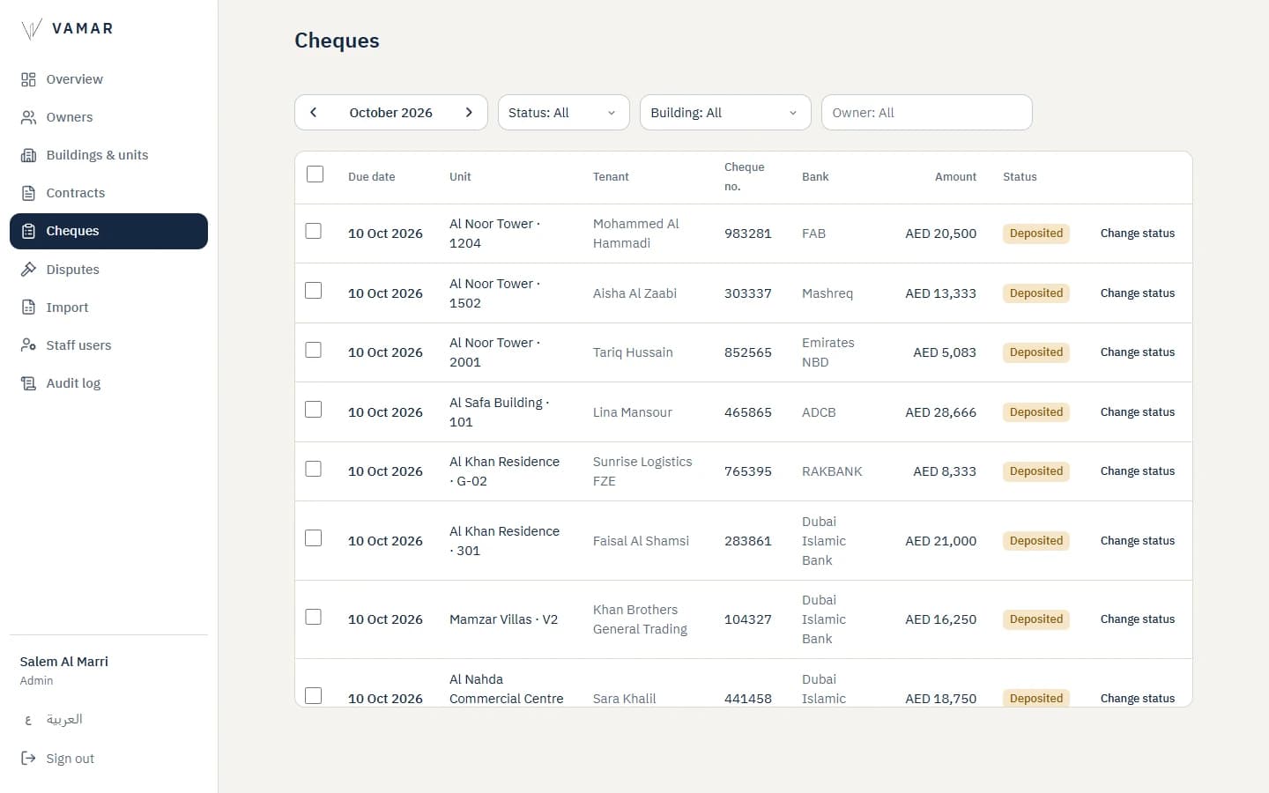This screenshot has height=793, width=1269.
Task: Select the checkbox for Aisha Al Zaabi row
Action: click(x=313, y=291)
